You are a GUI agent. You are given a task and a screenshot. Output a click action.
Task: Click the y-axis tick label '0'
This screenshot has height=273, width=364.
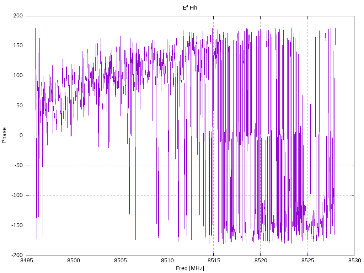pos(21,135)
